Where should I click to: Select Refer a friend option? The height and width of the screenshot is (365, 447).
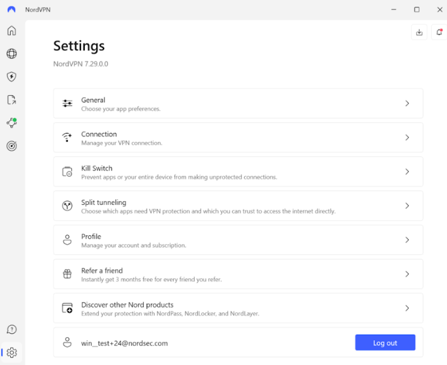(238, 274)
